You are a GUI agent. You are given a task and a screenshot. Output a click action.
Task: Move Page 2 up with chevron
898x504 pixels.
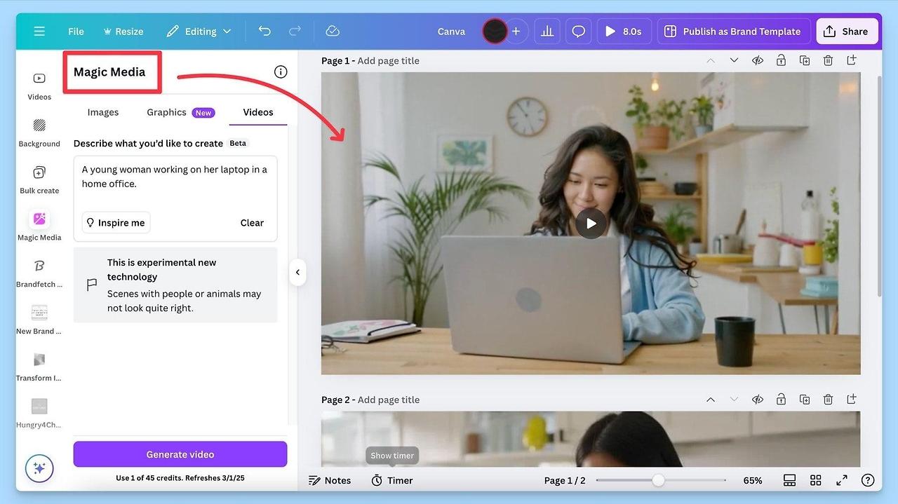click(711, 400)
